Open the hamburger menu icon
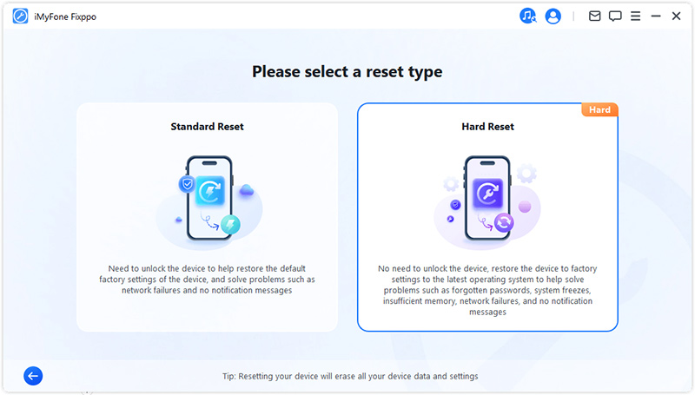Viewport: 695px width, 395px height. tap(635, 16)
